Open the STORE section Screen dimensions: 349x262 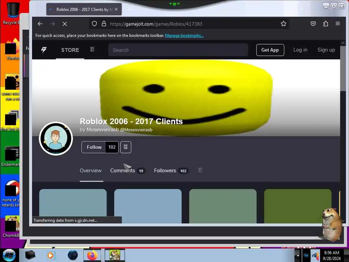[70, 50]
